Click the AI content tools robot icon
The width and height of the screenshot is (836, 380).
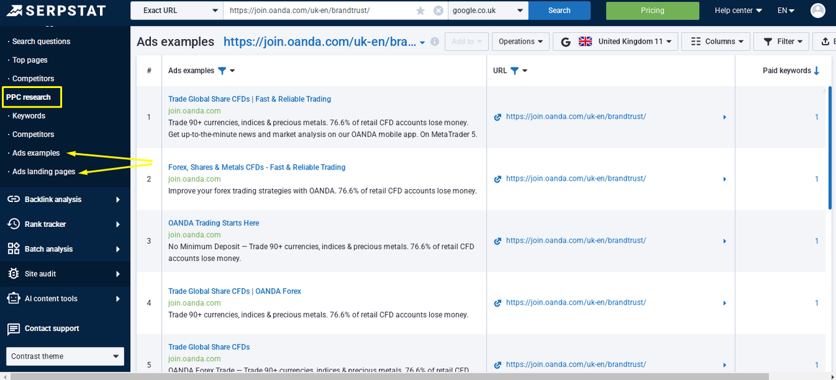(14, 299)
